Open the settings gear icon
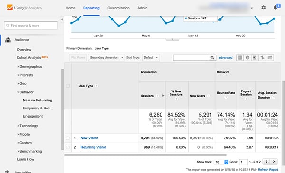This screenshot has width=285, height=173. (263, 8)
